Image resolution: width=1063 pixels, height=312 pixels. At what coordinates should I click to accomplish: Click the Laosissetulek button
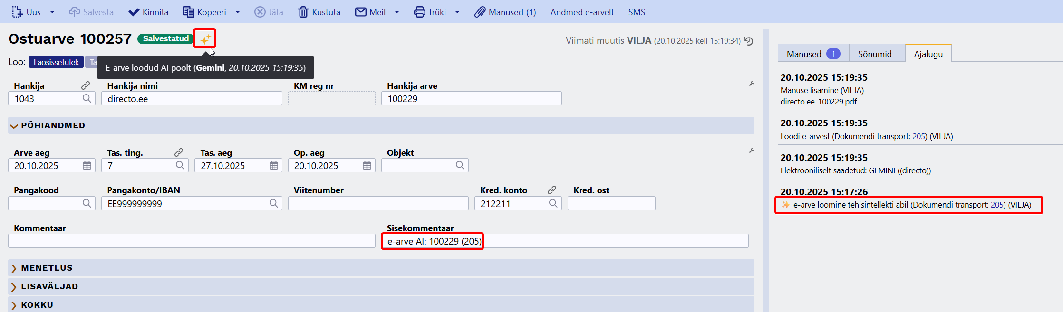click(x=56, y=62)
